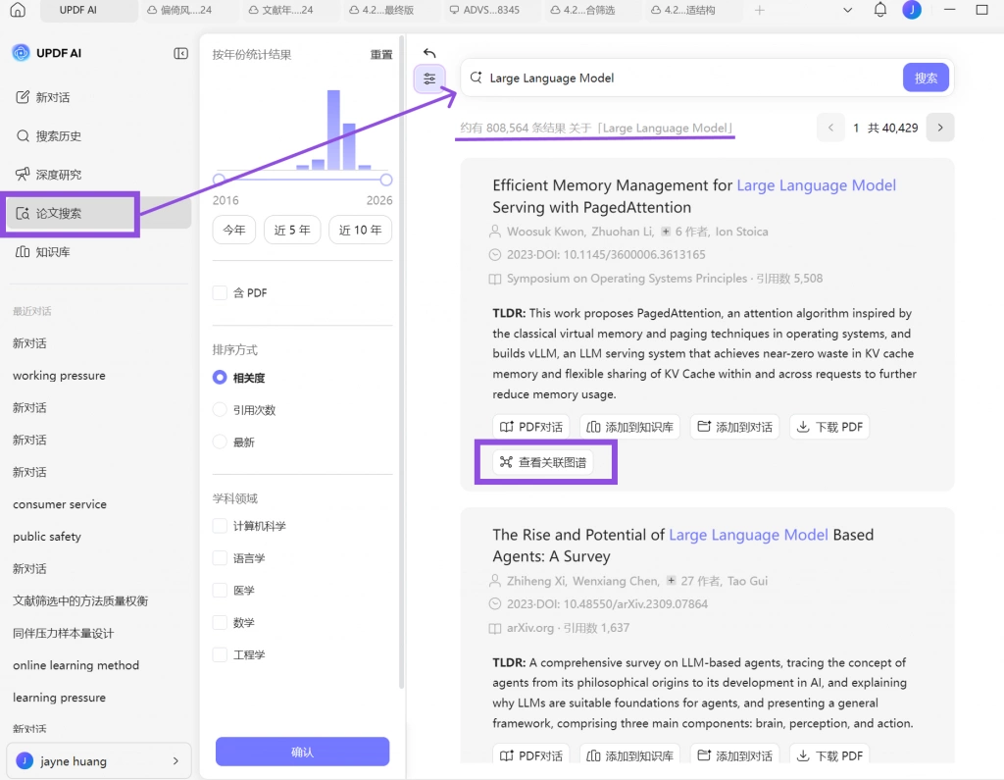
Task: Go to the home icon
Action: pos(18,10)
